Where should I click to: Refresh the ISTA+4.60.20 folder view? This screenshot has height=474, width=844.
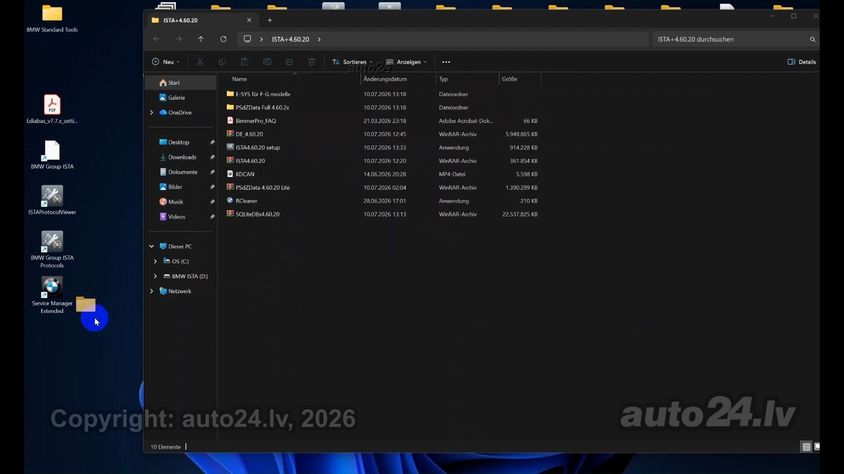(223, 39)
